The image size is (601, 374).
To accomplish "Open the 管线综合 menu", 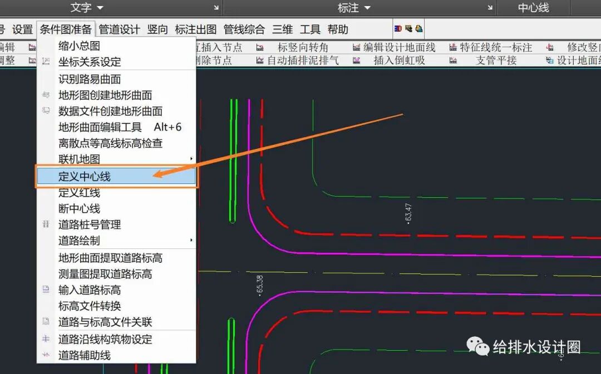I will [244, 29].
